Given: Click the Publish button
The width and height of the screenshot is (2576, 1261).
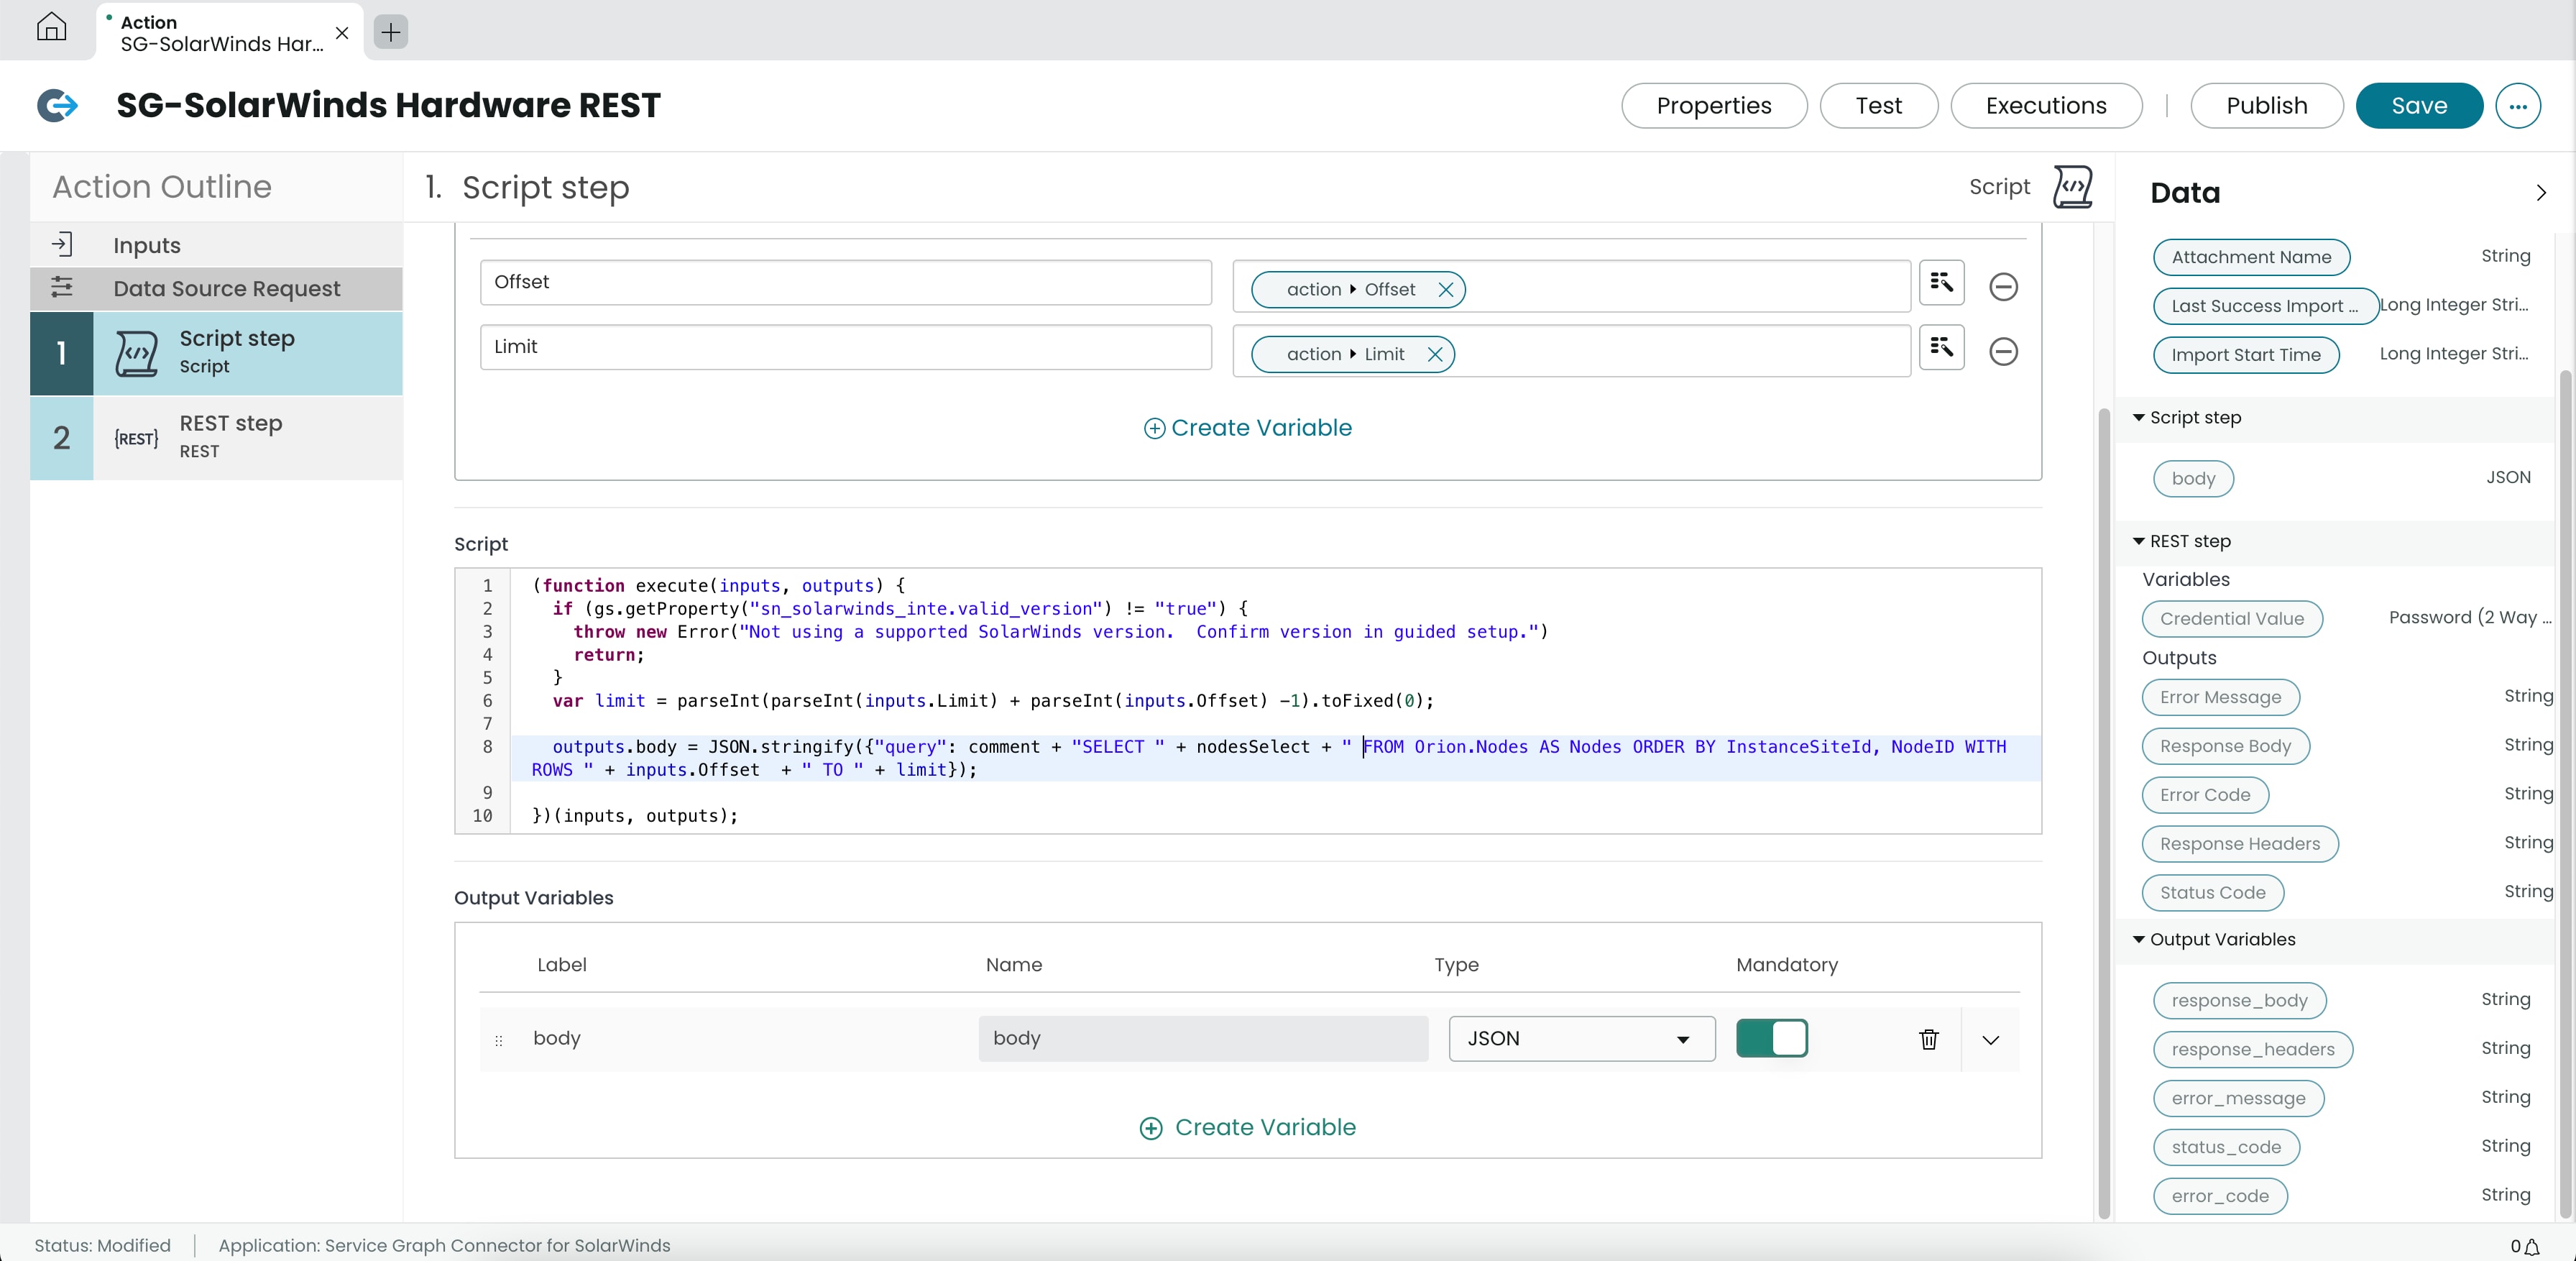Looking at the screenshot, I should [x=2266, y=106].
